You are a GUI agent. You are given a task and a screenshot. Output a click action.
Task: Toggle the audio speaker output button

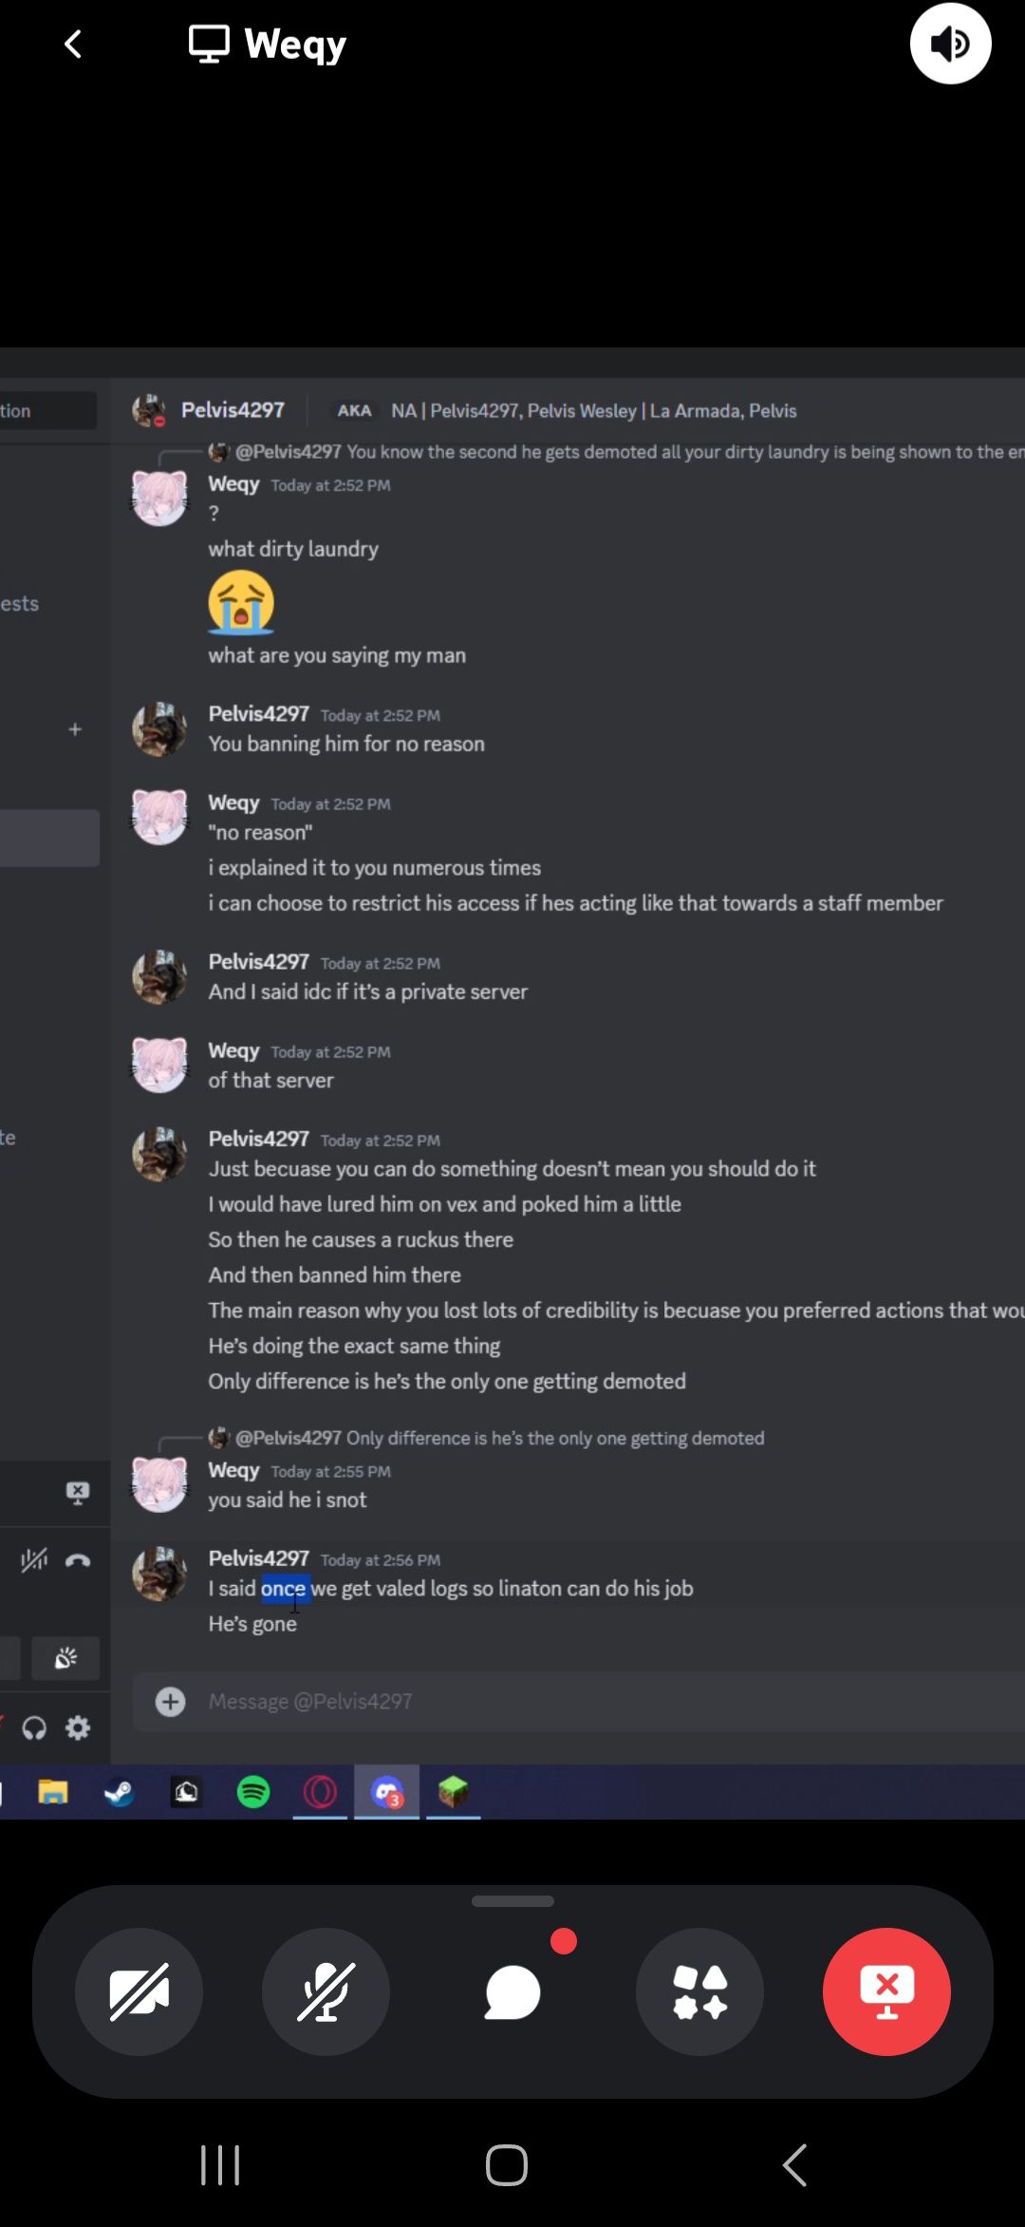(950, 44)
